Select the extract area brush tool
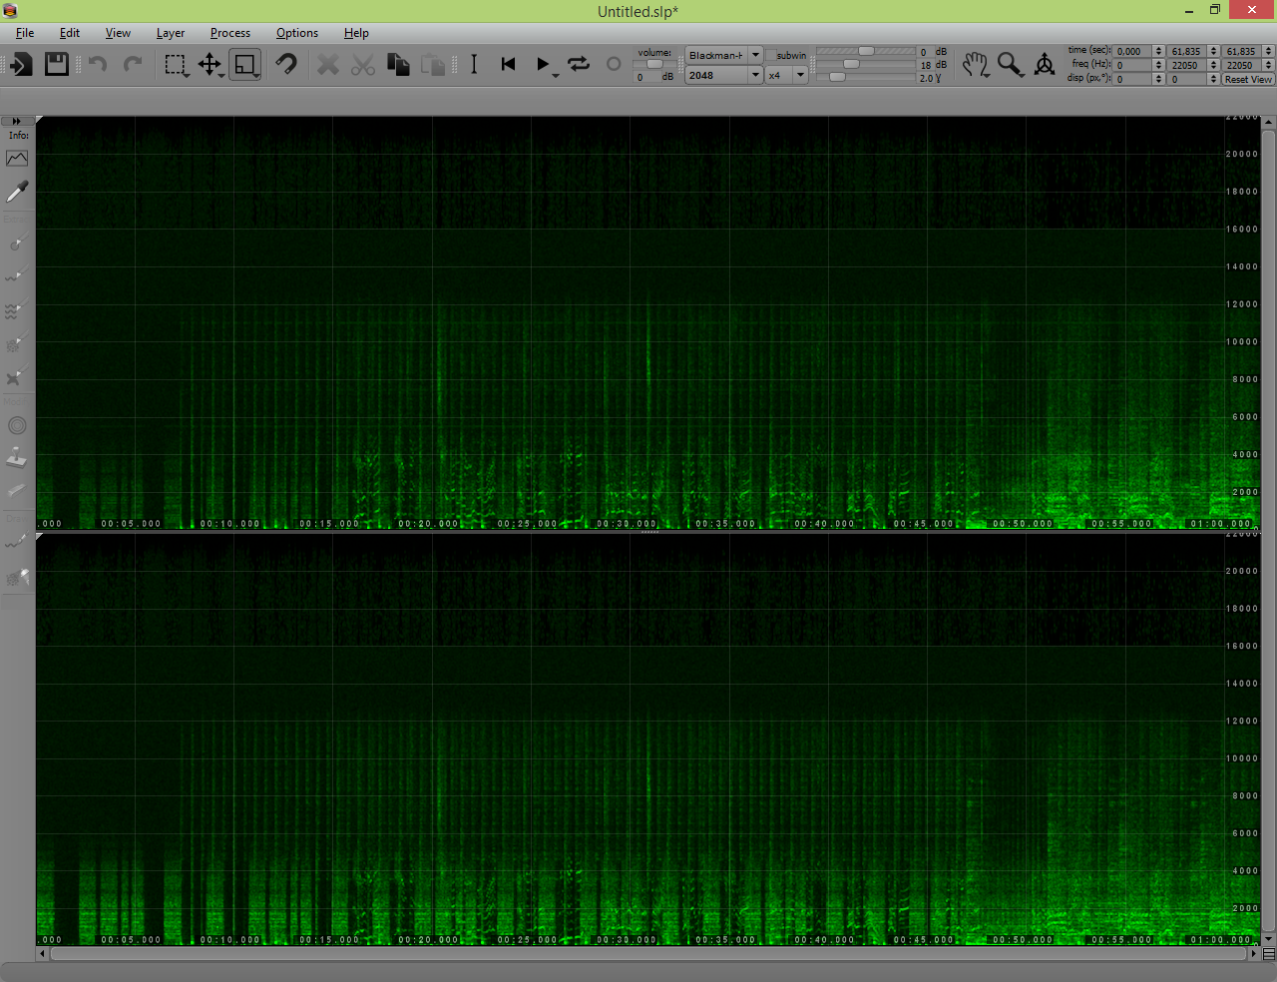 [17, 244]
